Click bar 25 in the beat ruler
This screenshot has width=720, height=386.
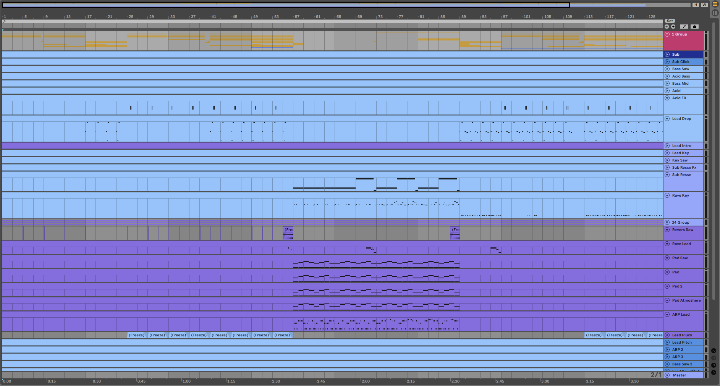[131, 17]
